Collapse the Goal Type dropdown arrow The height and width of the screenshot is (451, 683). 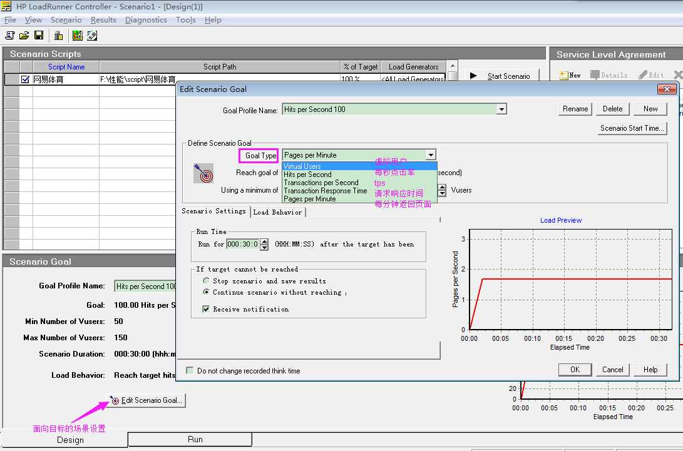click(430, 155)
